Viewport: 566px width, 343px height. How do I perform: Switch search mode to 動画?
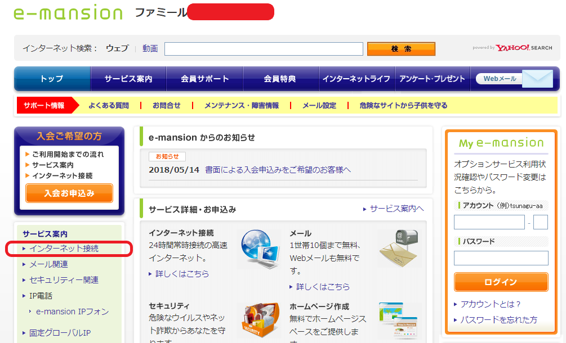tap(149, 48)
